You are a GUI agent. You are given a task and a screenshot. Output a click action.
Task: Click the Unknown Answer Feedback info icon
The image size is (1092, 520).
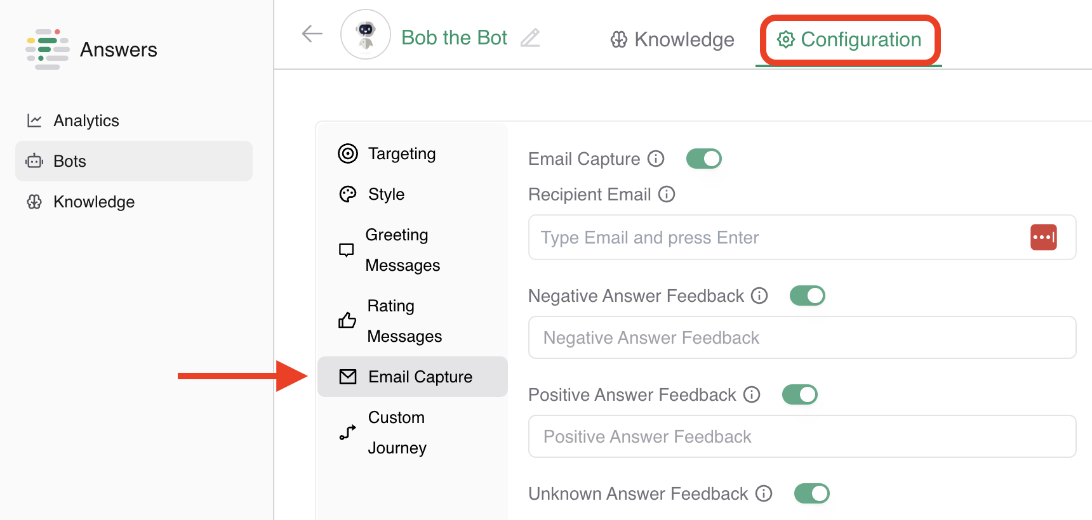pyautogui.click(x=764, y=493)
